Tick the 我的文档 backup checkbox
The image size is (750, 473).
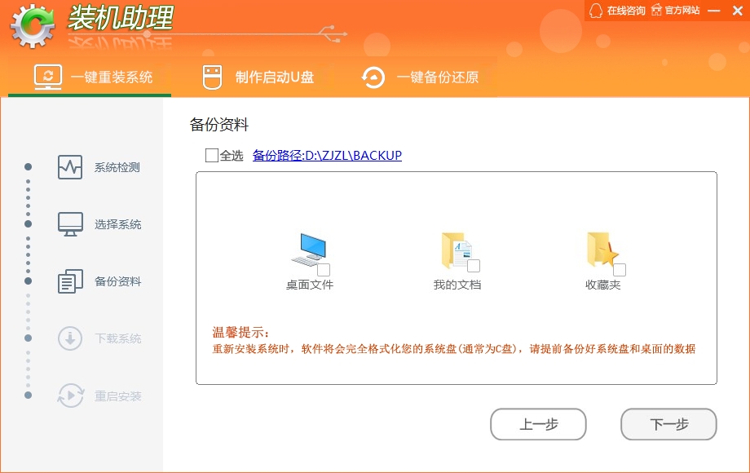pos(474,266)
